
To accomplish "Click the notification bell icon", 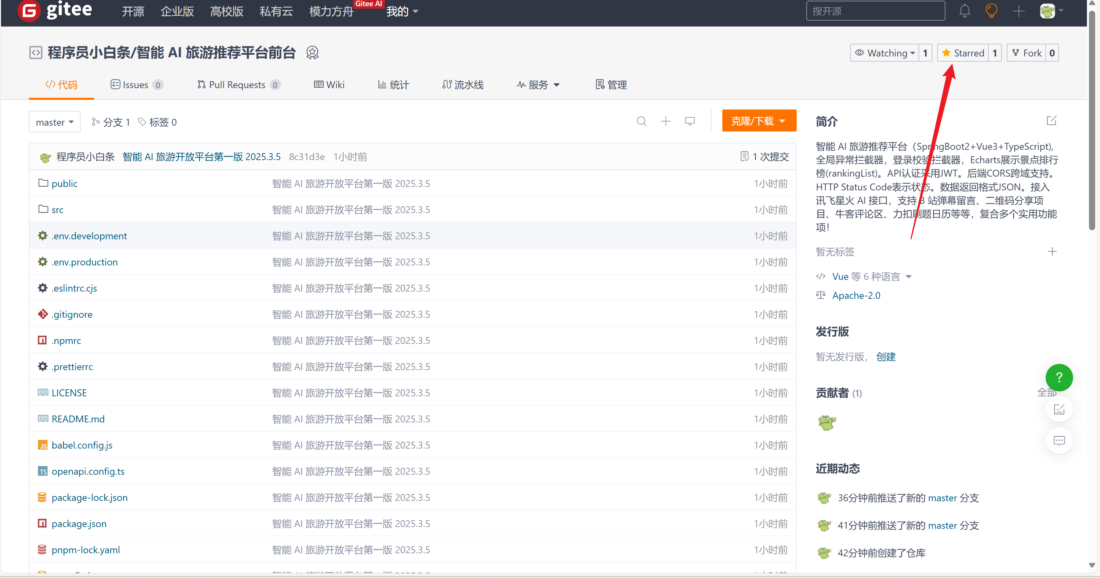I will coord(964,11).
